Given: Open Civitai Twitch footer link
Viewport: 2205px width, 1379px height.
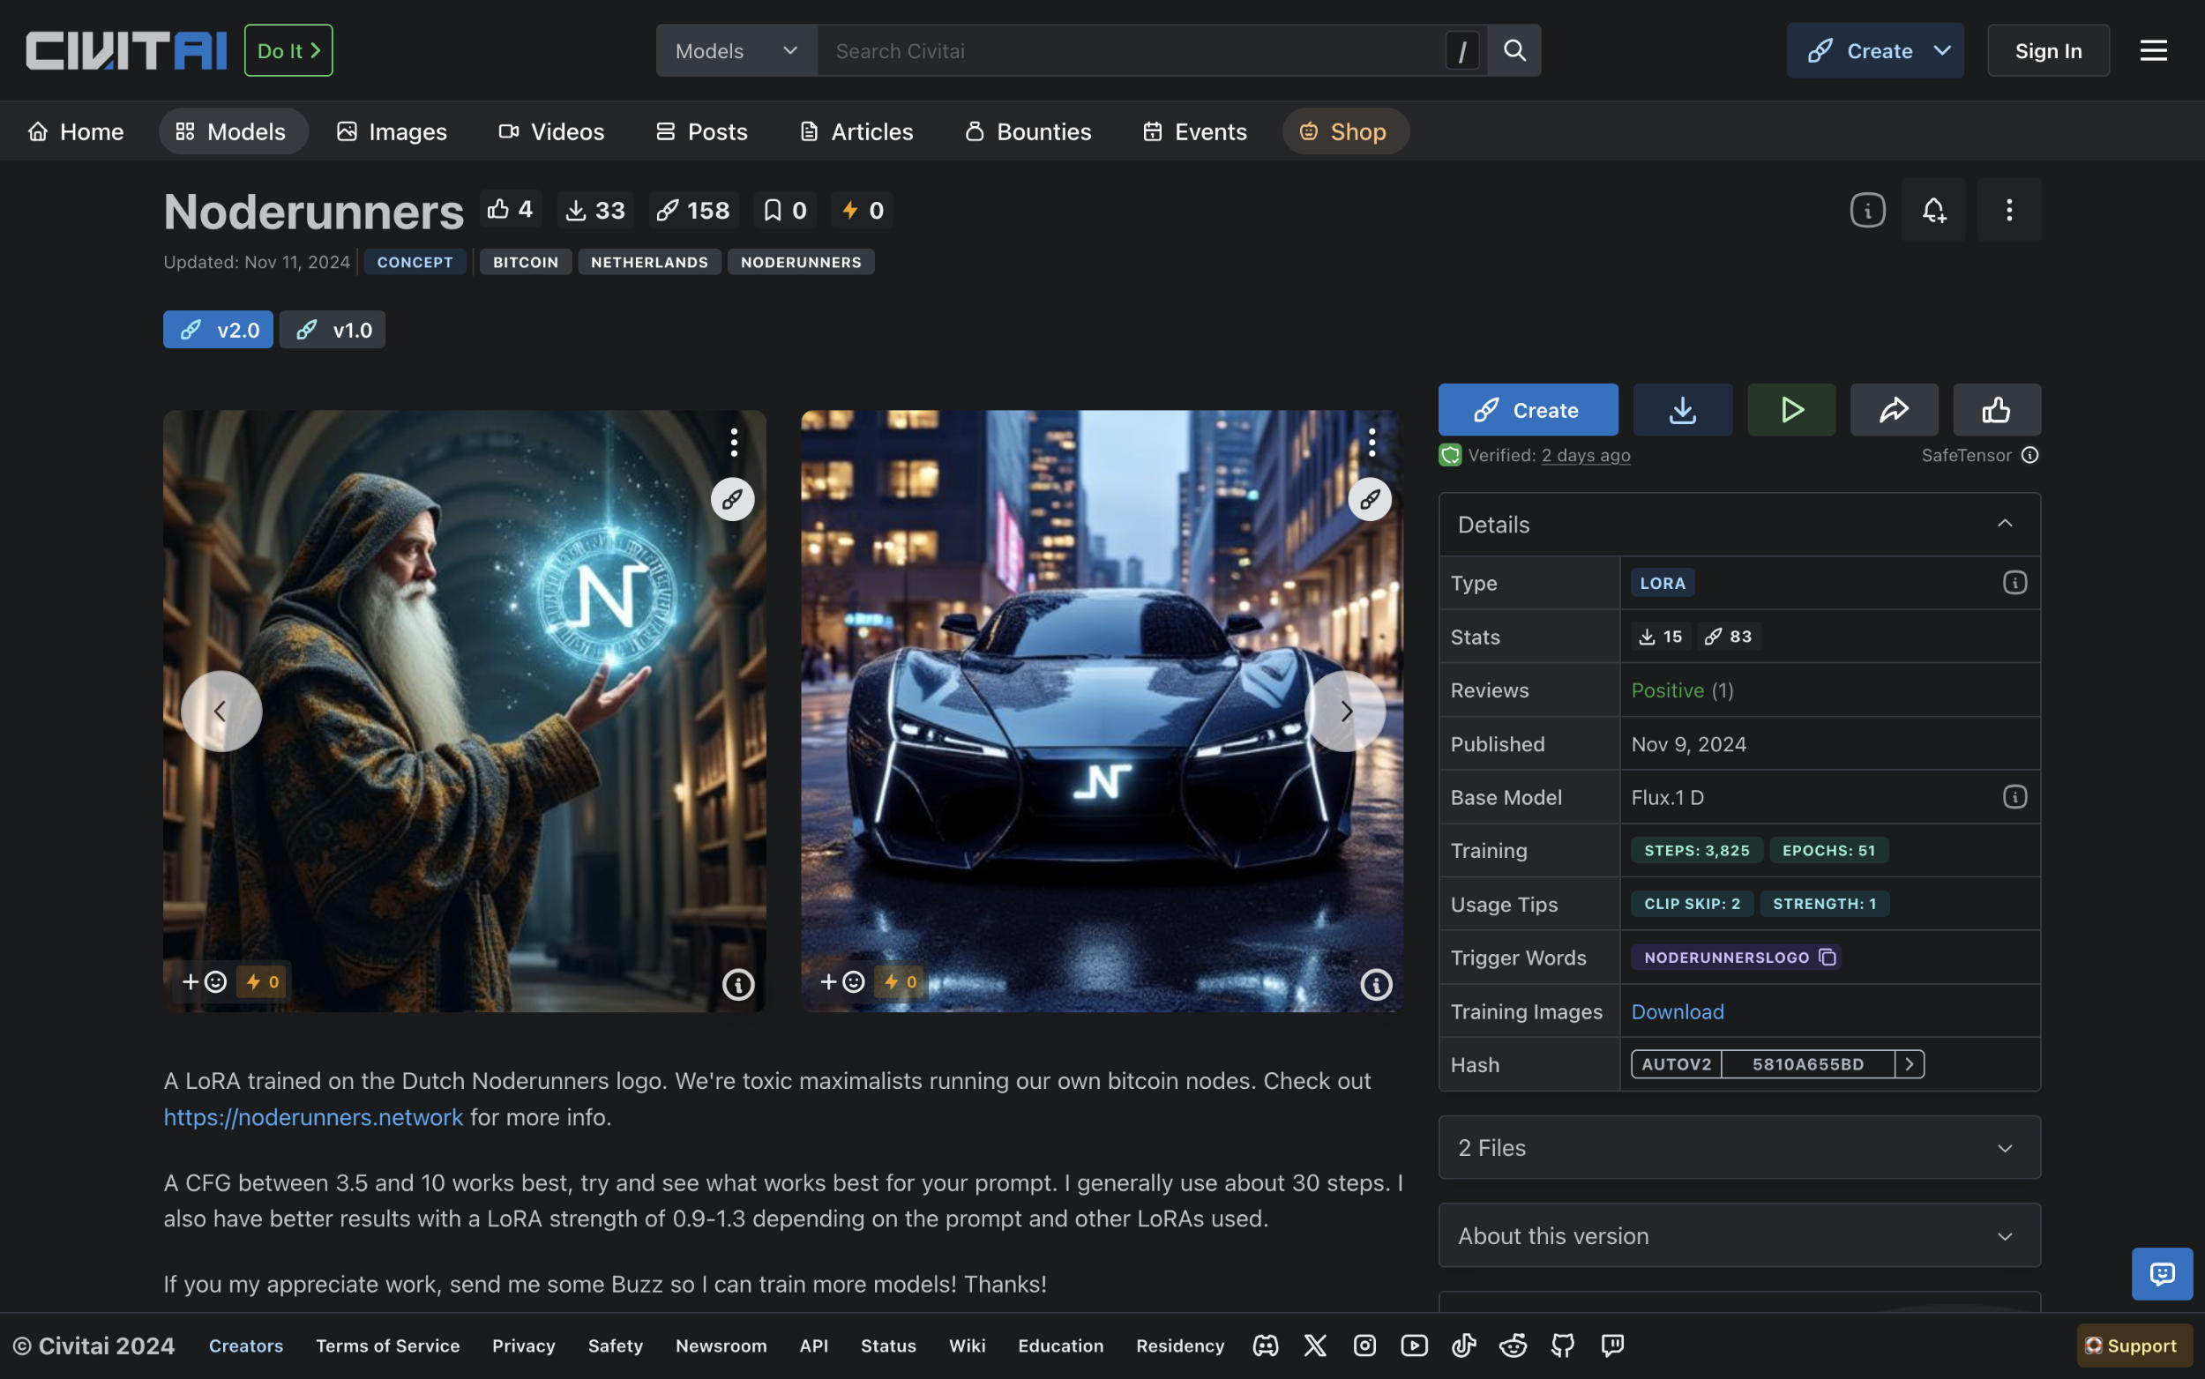Looking at the screenshot, I should (1612, 1345).
